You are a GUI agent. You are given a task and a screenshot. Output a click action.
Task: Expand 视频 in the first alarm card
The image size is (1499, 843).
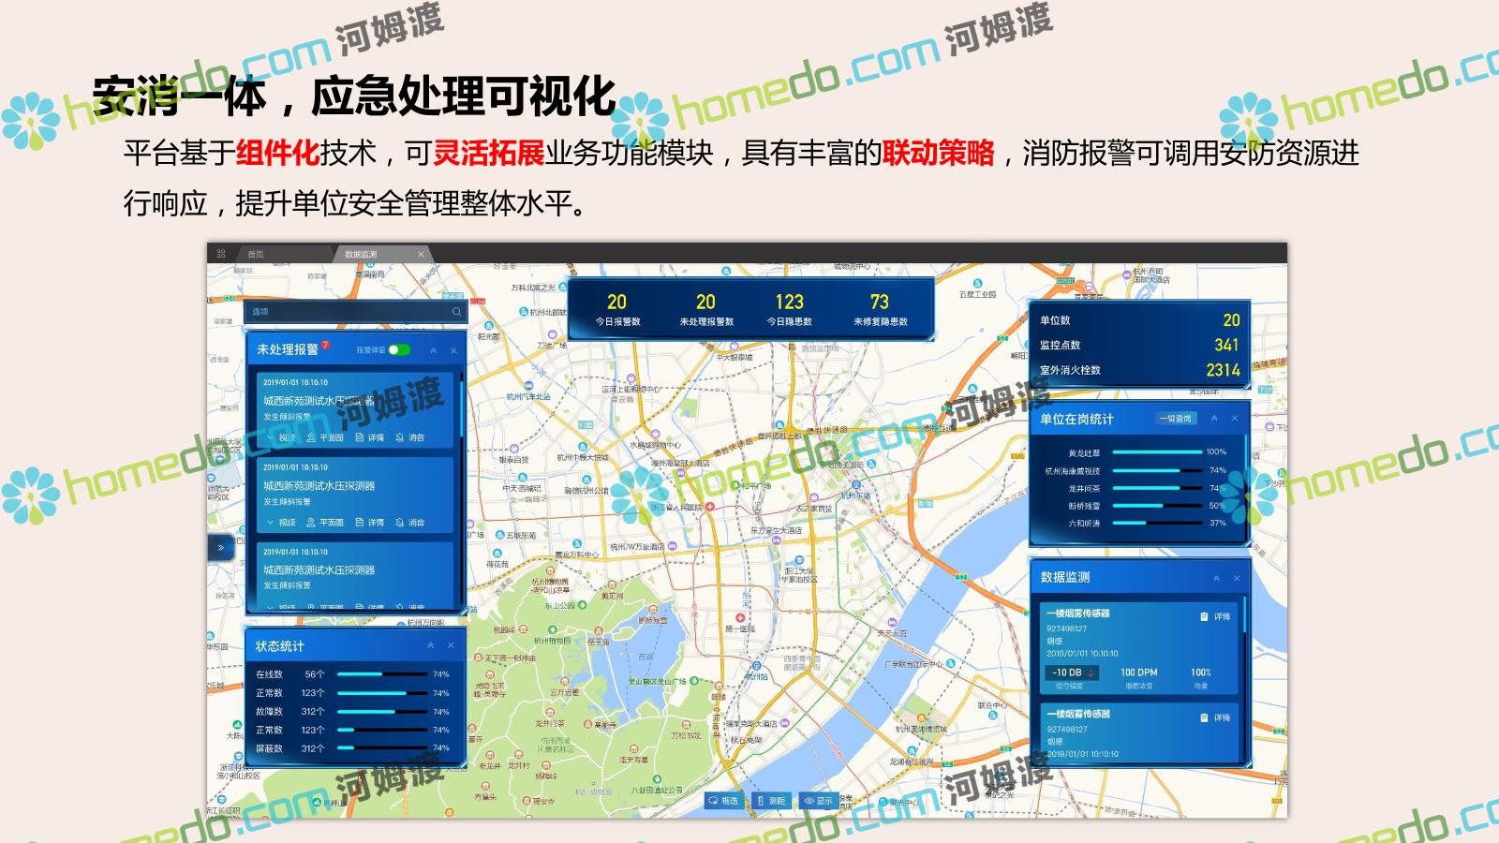click(282, 437)
